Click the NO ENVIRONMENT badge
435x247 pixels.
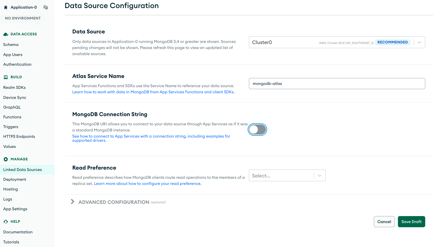(23, 18)
